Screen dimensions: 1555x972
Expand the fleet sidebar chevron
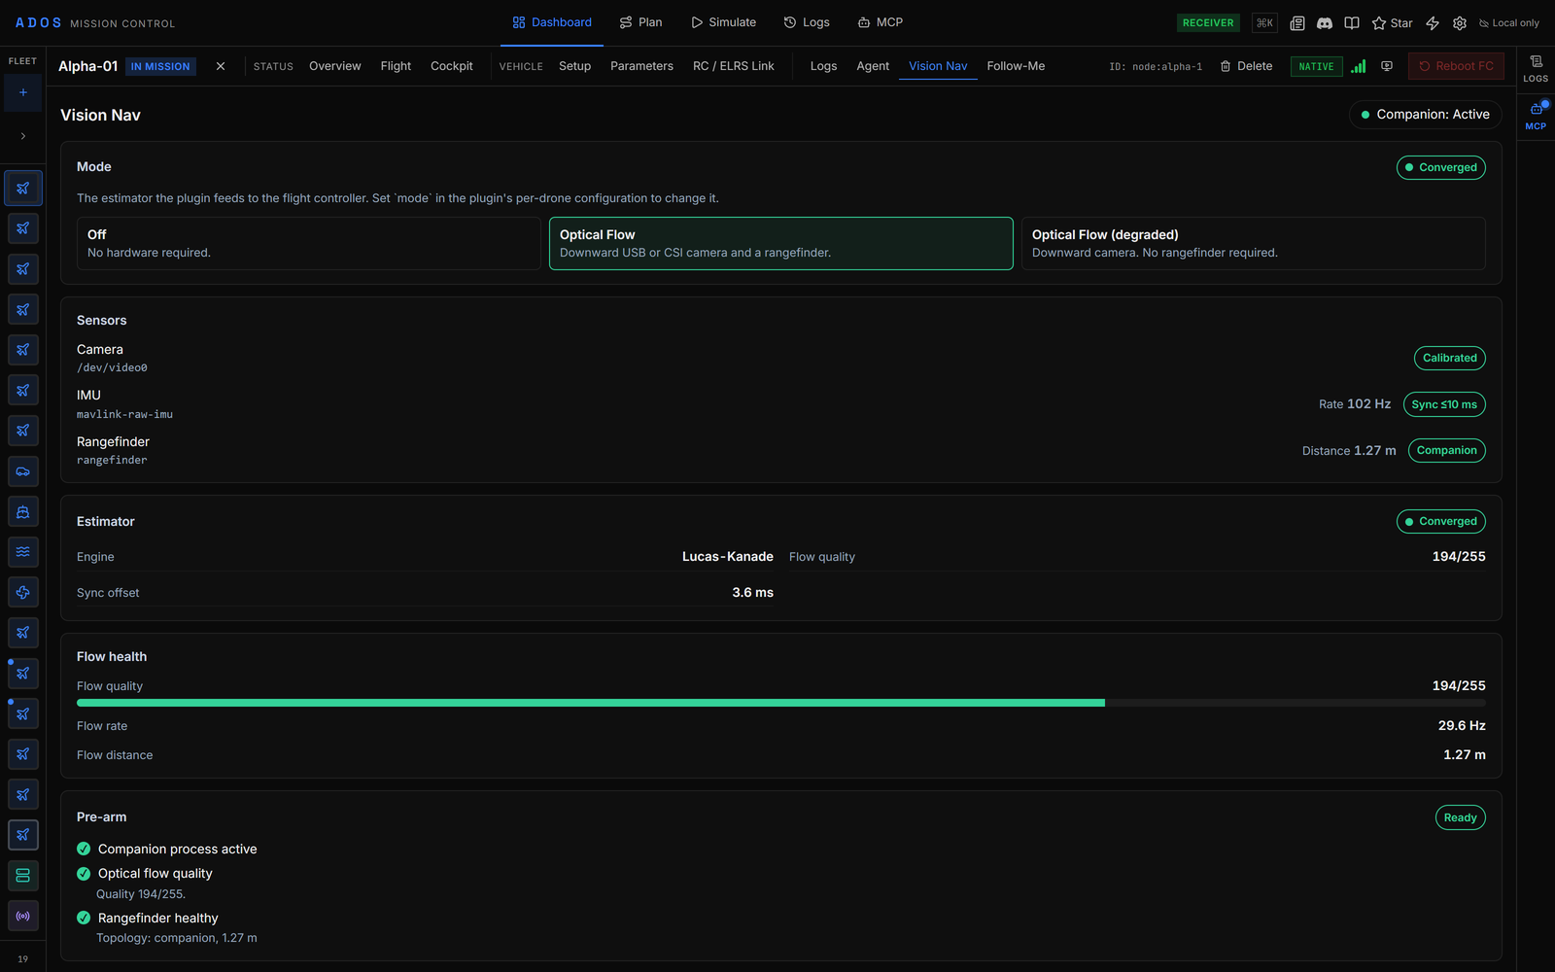(22, 136)
